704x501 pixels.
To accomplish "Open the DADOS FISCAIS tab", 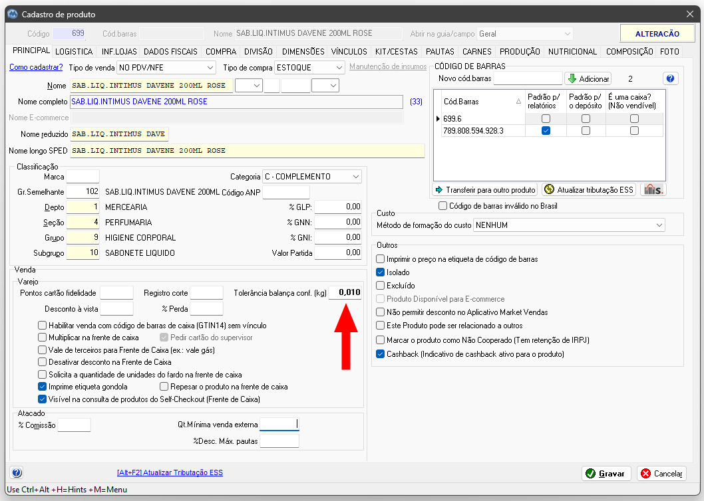I will (170, 52).
